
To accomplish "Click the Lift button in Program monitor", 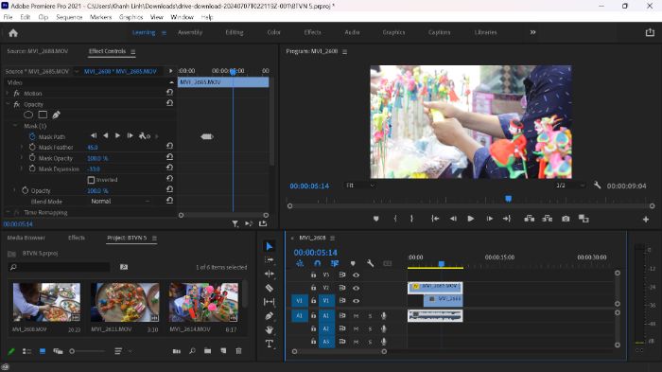I will point(529,219).
